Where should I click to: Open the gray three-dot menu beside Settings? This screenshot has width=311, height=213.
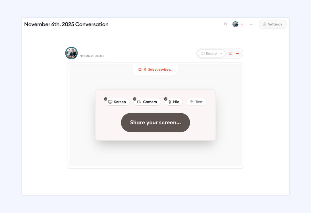point(252,24)
